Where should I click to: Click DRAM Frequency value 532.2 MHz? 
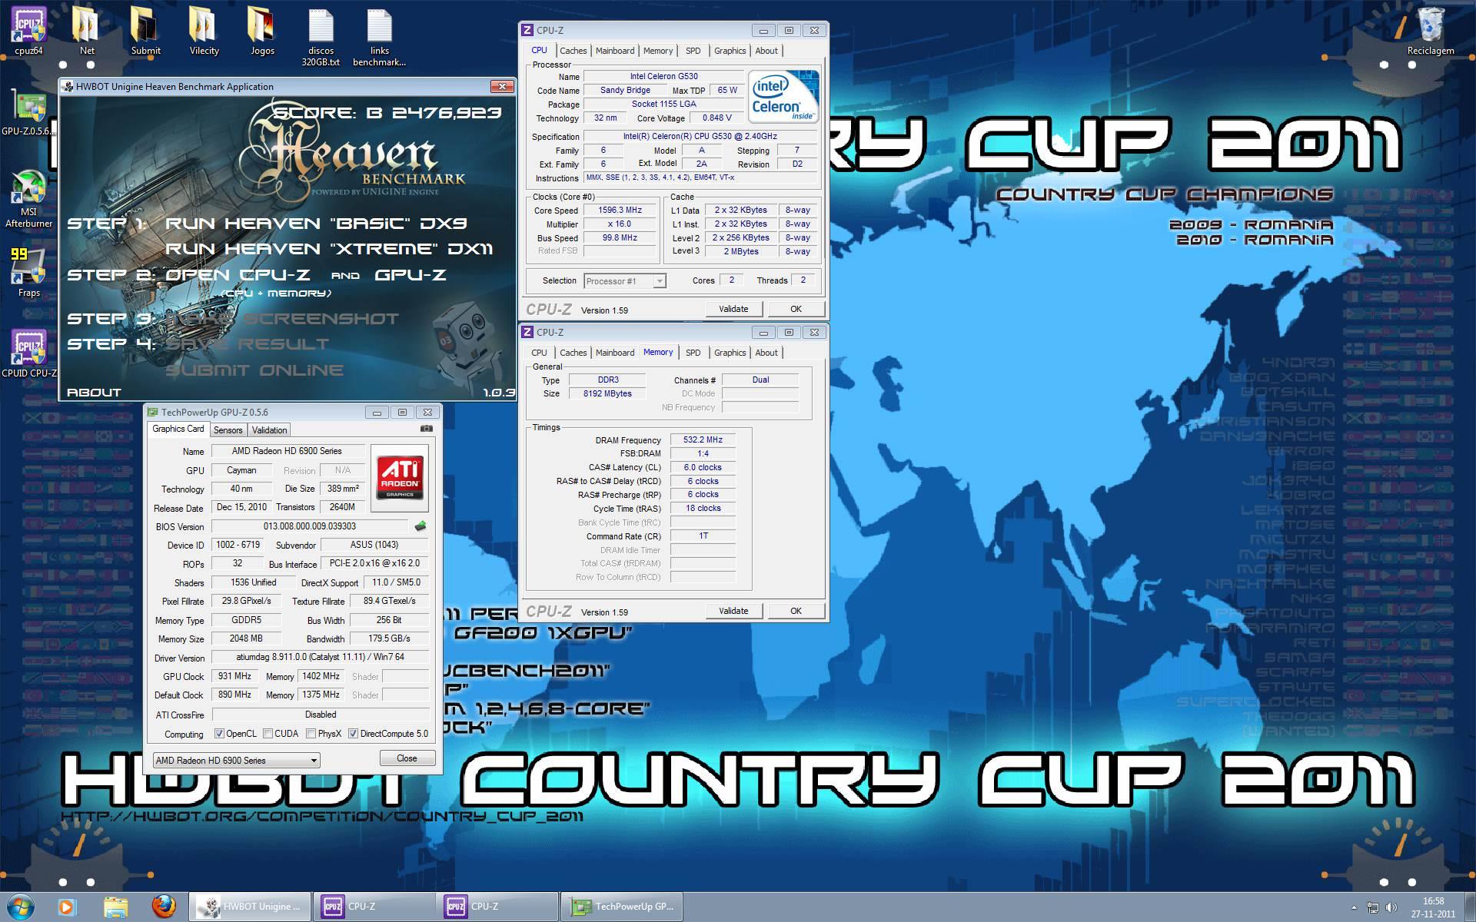tap(703, 439)
